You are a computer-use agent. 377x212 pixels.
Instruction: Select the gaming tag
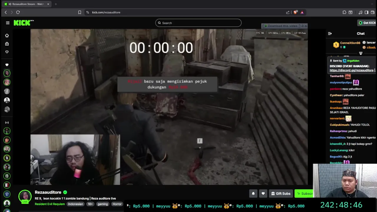pos(103,204)
